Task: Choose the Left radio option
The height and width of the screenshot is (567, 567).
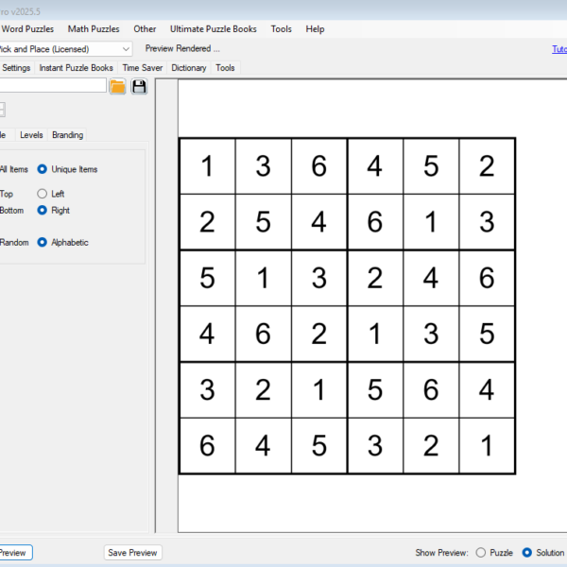Action: pos(43,194)
